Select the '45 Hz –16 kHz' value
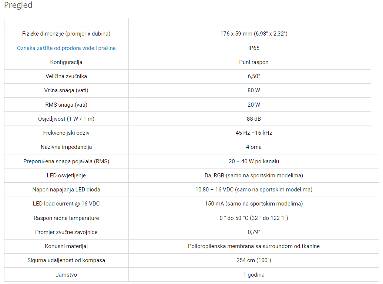The width and height of the screenshot is (383, 284). pos(254,133)
